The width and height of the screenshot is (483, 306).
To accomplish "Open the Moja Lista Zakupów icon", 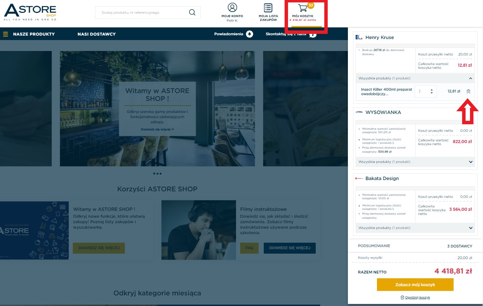I will [x=268, y=8].
